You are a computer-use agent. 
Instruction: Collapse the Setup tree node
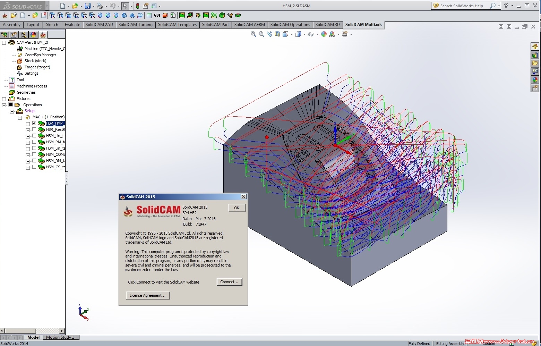12,111
